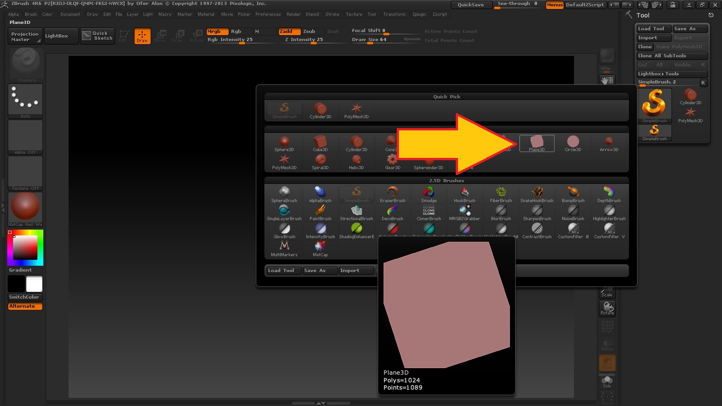Click the SwitchColor button

(25, 297)
